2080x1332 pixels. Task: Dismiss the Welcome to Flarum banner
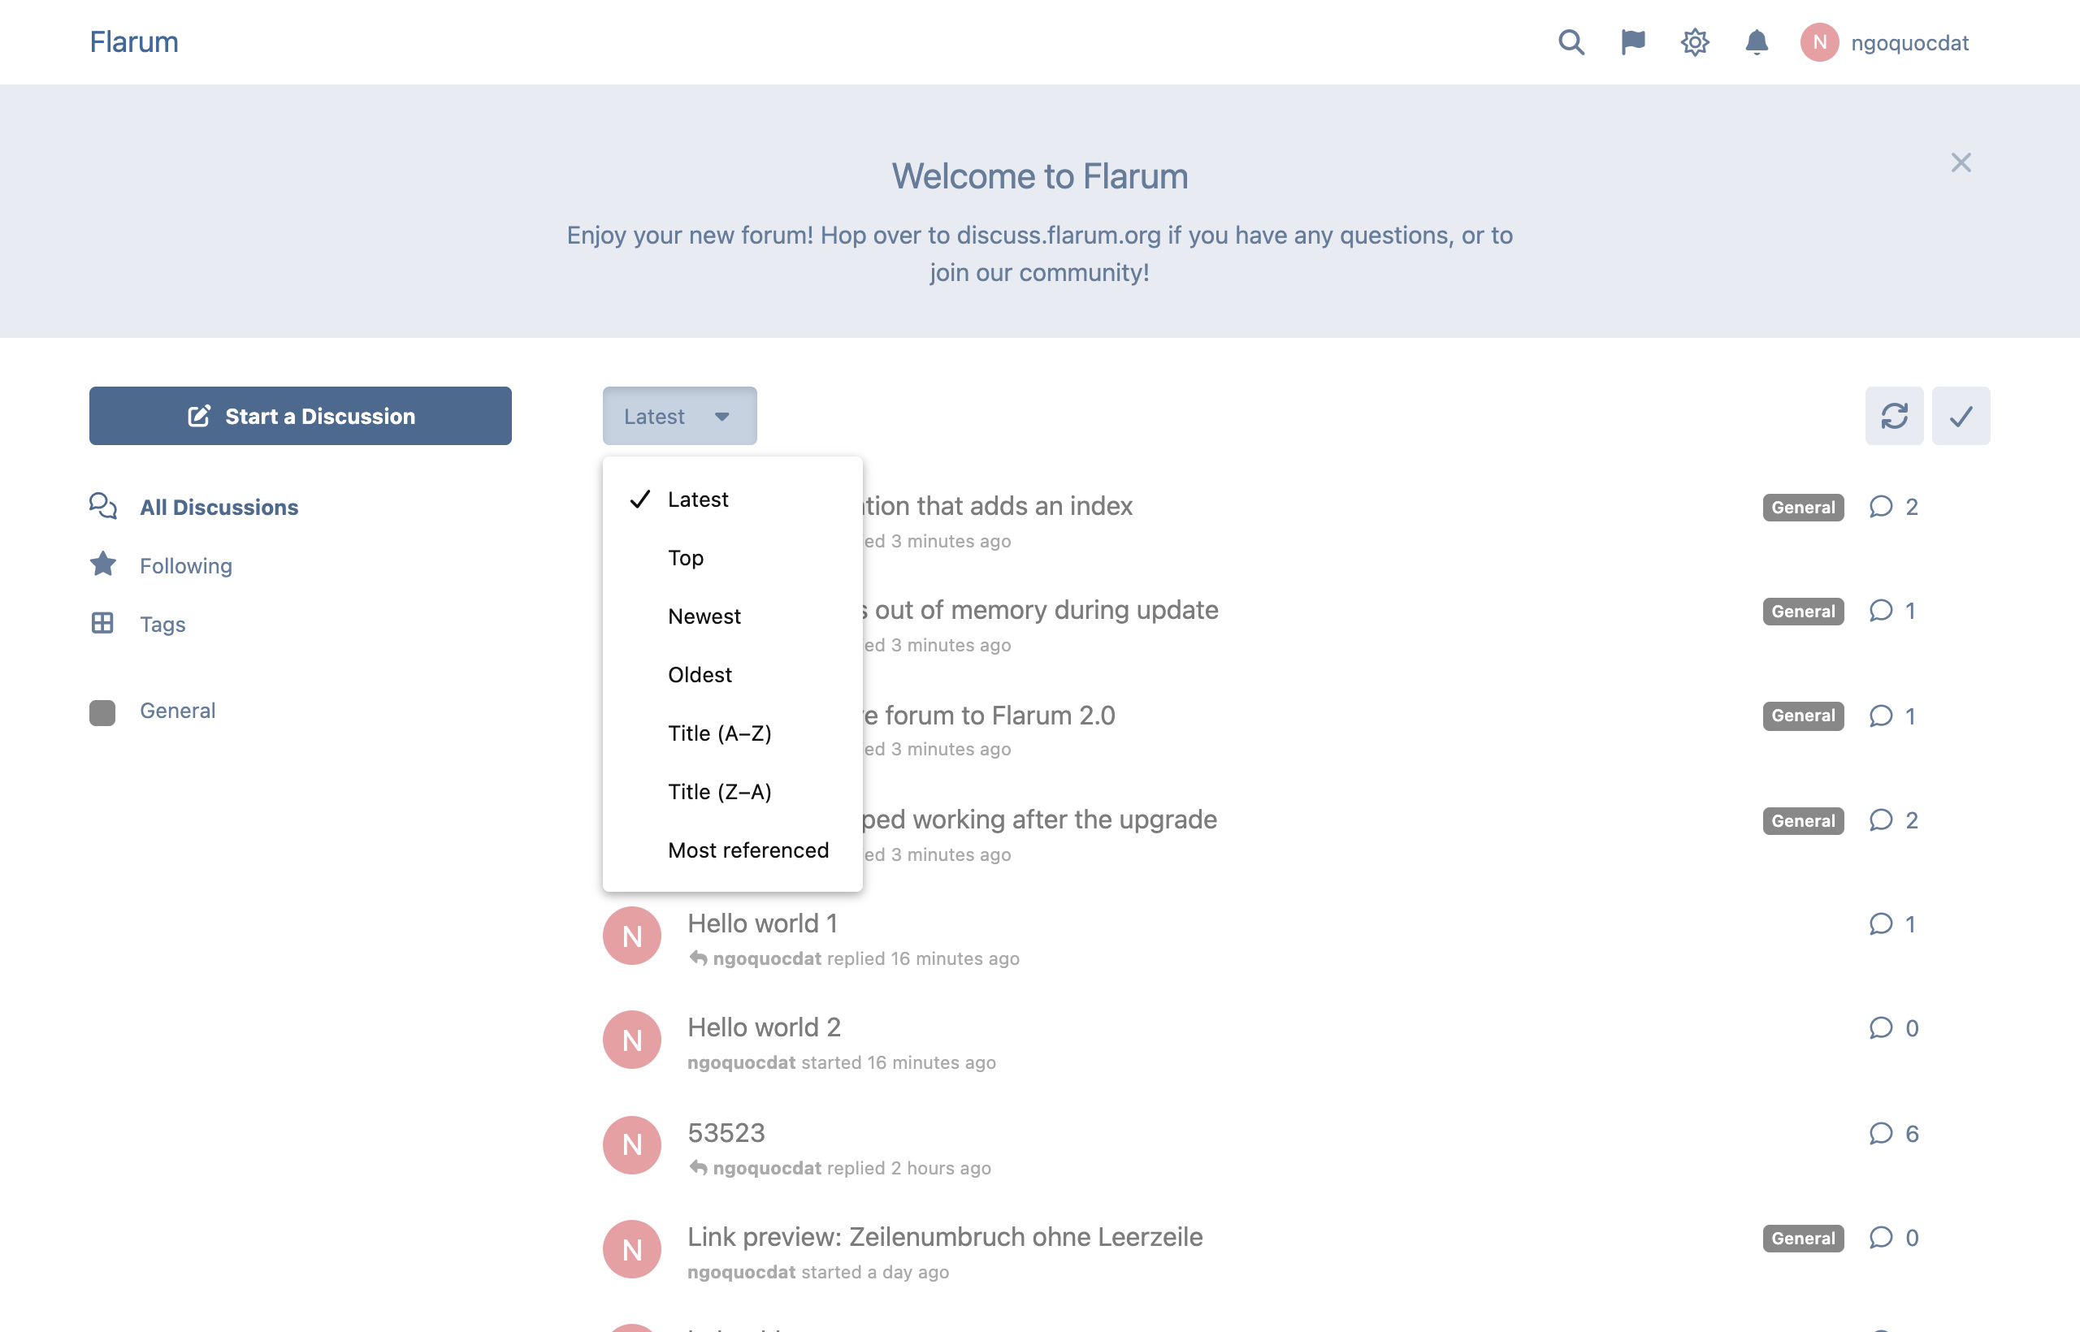(1961, 162)
